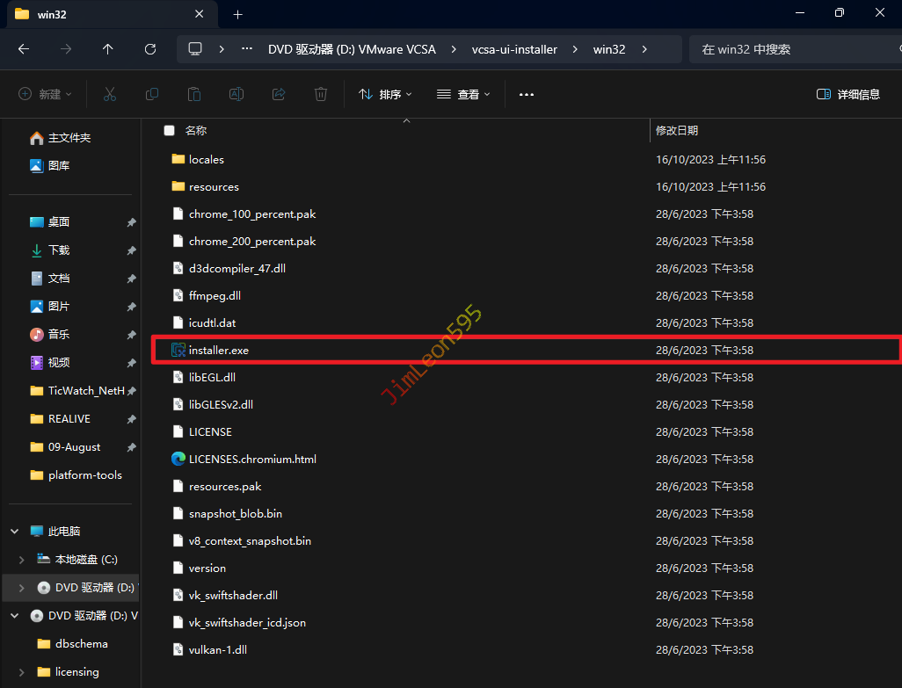Open a new tab with plus button
Screen dimensions: 902x688
[x=237, y=14]
